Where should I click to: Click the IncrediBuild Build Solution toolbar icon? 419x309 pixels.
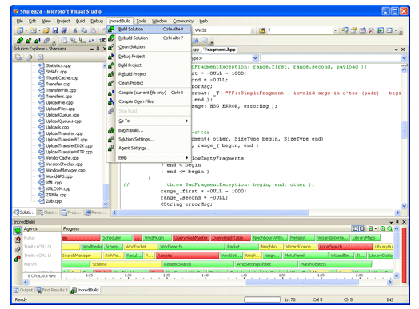(20, 40)
